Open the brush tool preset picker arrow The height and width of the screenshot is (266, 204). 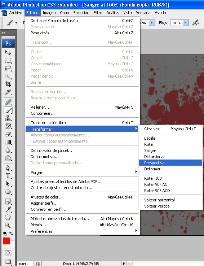pyautogui.click(x=17, y=23)
